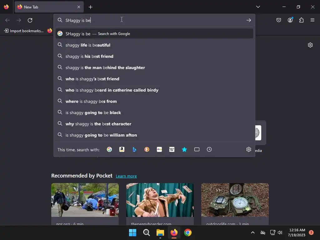Pick suggestion 'where is shaggy bes from'
Image resolution: width=320 pixels, height=240 pixels.
(x=154, y=101)
